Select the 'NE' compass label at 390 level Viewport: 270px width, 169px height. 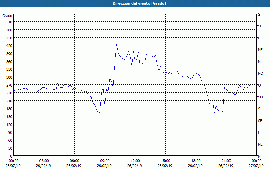(260, 50)
